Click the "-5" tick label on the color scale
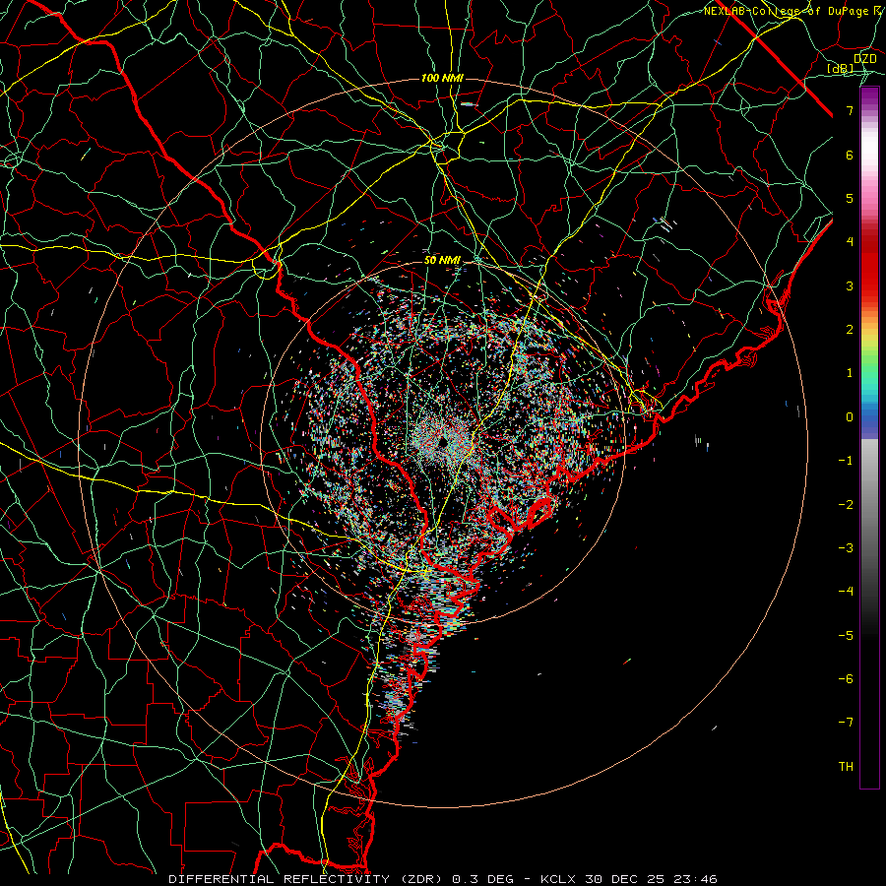Screen dimensions: 886x886 click(x=846, y=636)
